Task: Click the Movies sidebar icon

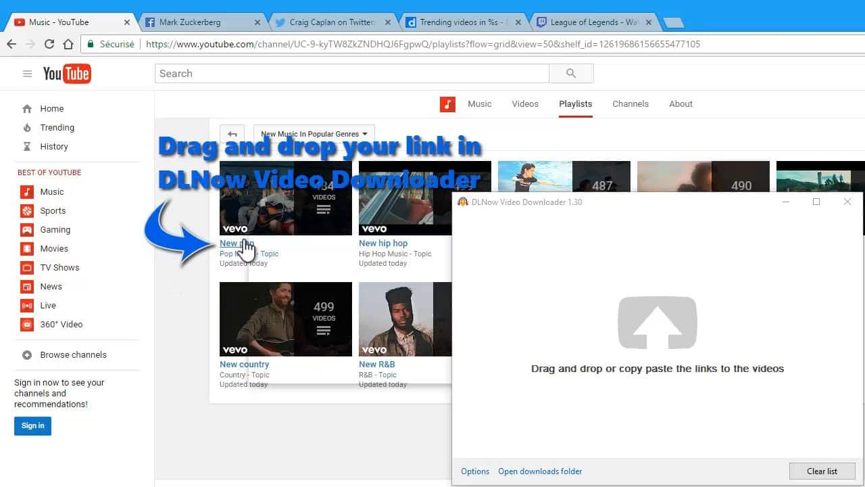Action: click(27, 248)
